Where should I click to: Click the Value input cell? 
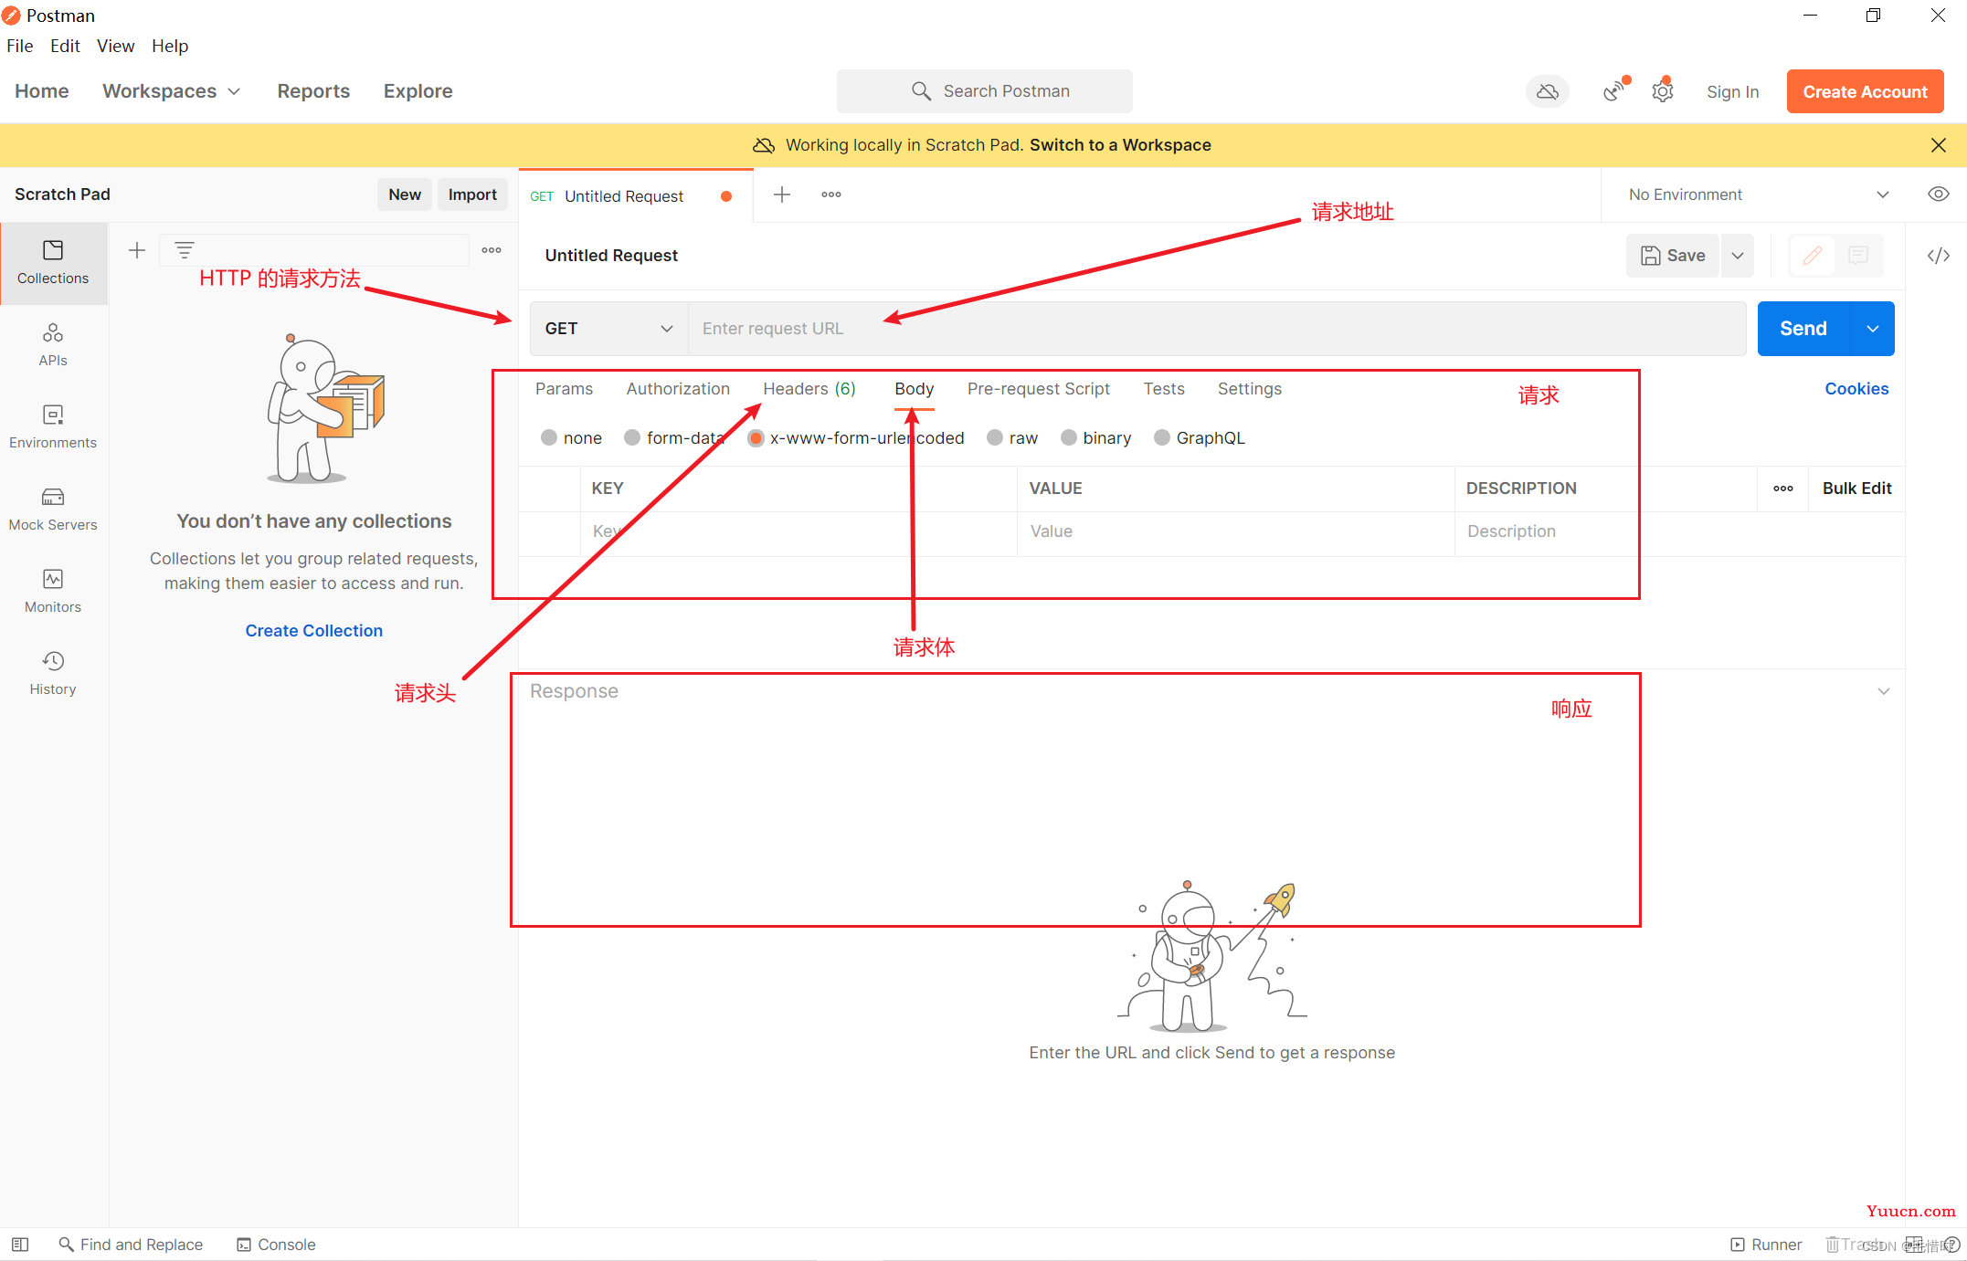(1235, 531)
